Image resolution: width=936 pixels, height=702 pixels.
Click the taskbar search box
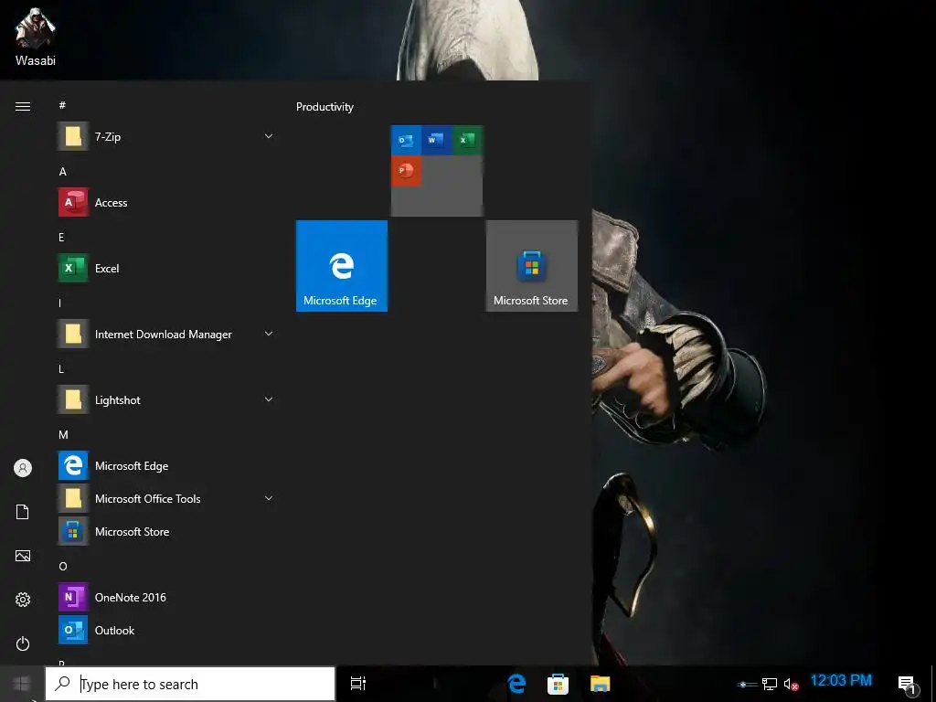(x=190, y=684)
